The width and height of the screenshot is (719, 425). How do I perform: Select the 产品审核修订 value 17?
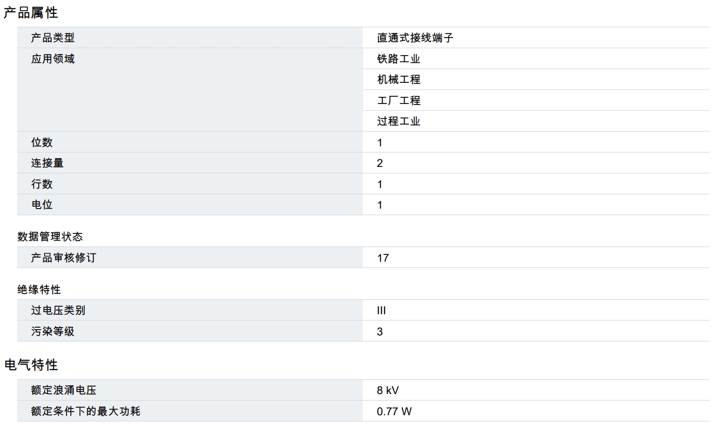pyautogui.click(x=382, y=258)
